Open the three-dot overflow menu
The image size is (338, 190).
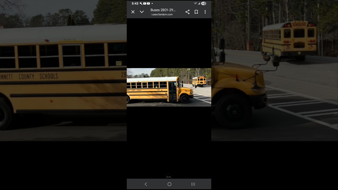pos(205,12)
